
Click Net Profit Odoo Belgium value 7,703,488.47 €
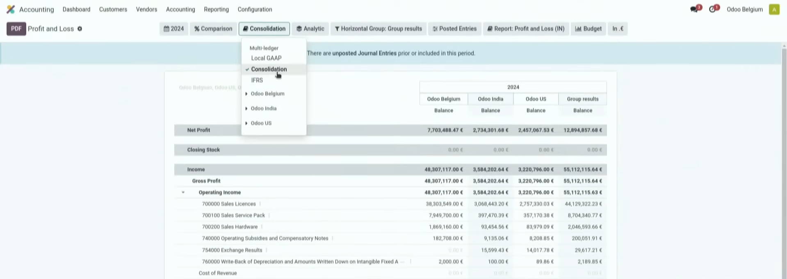(445, 130)
